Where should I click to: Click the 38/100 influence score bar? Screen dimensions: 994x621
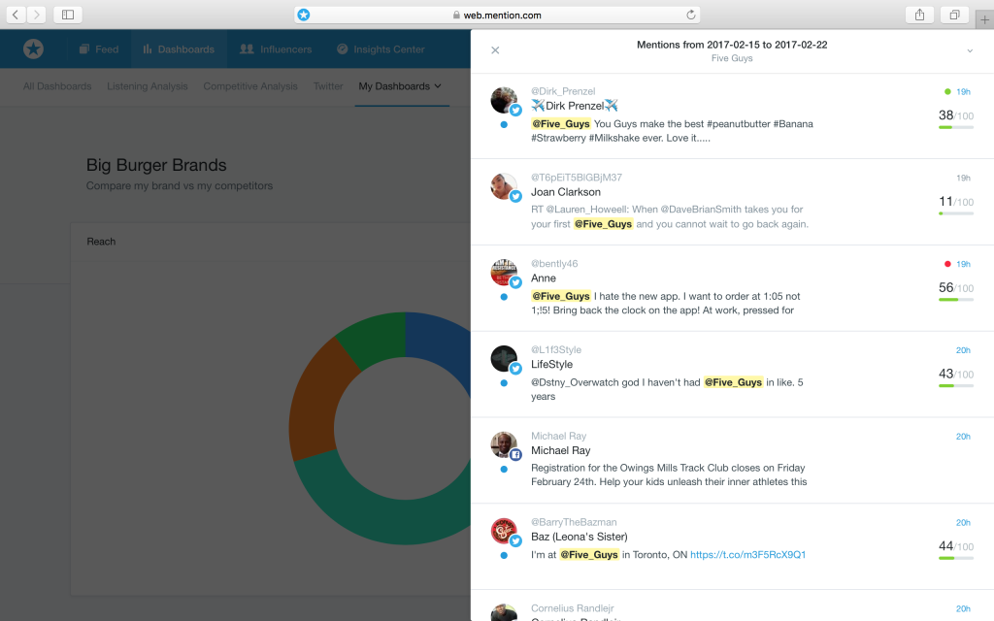click(x=956, y=127)
